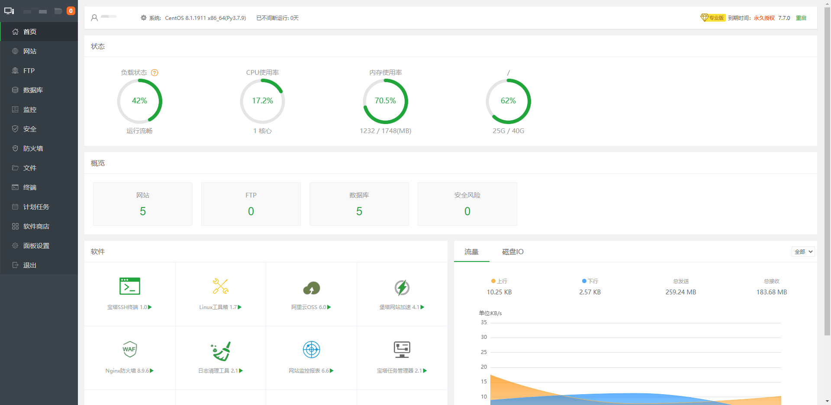Click the disk usage 62% gauge
Image resolution: width=831 pixels, height=405 pixels.
click(508, 101)
